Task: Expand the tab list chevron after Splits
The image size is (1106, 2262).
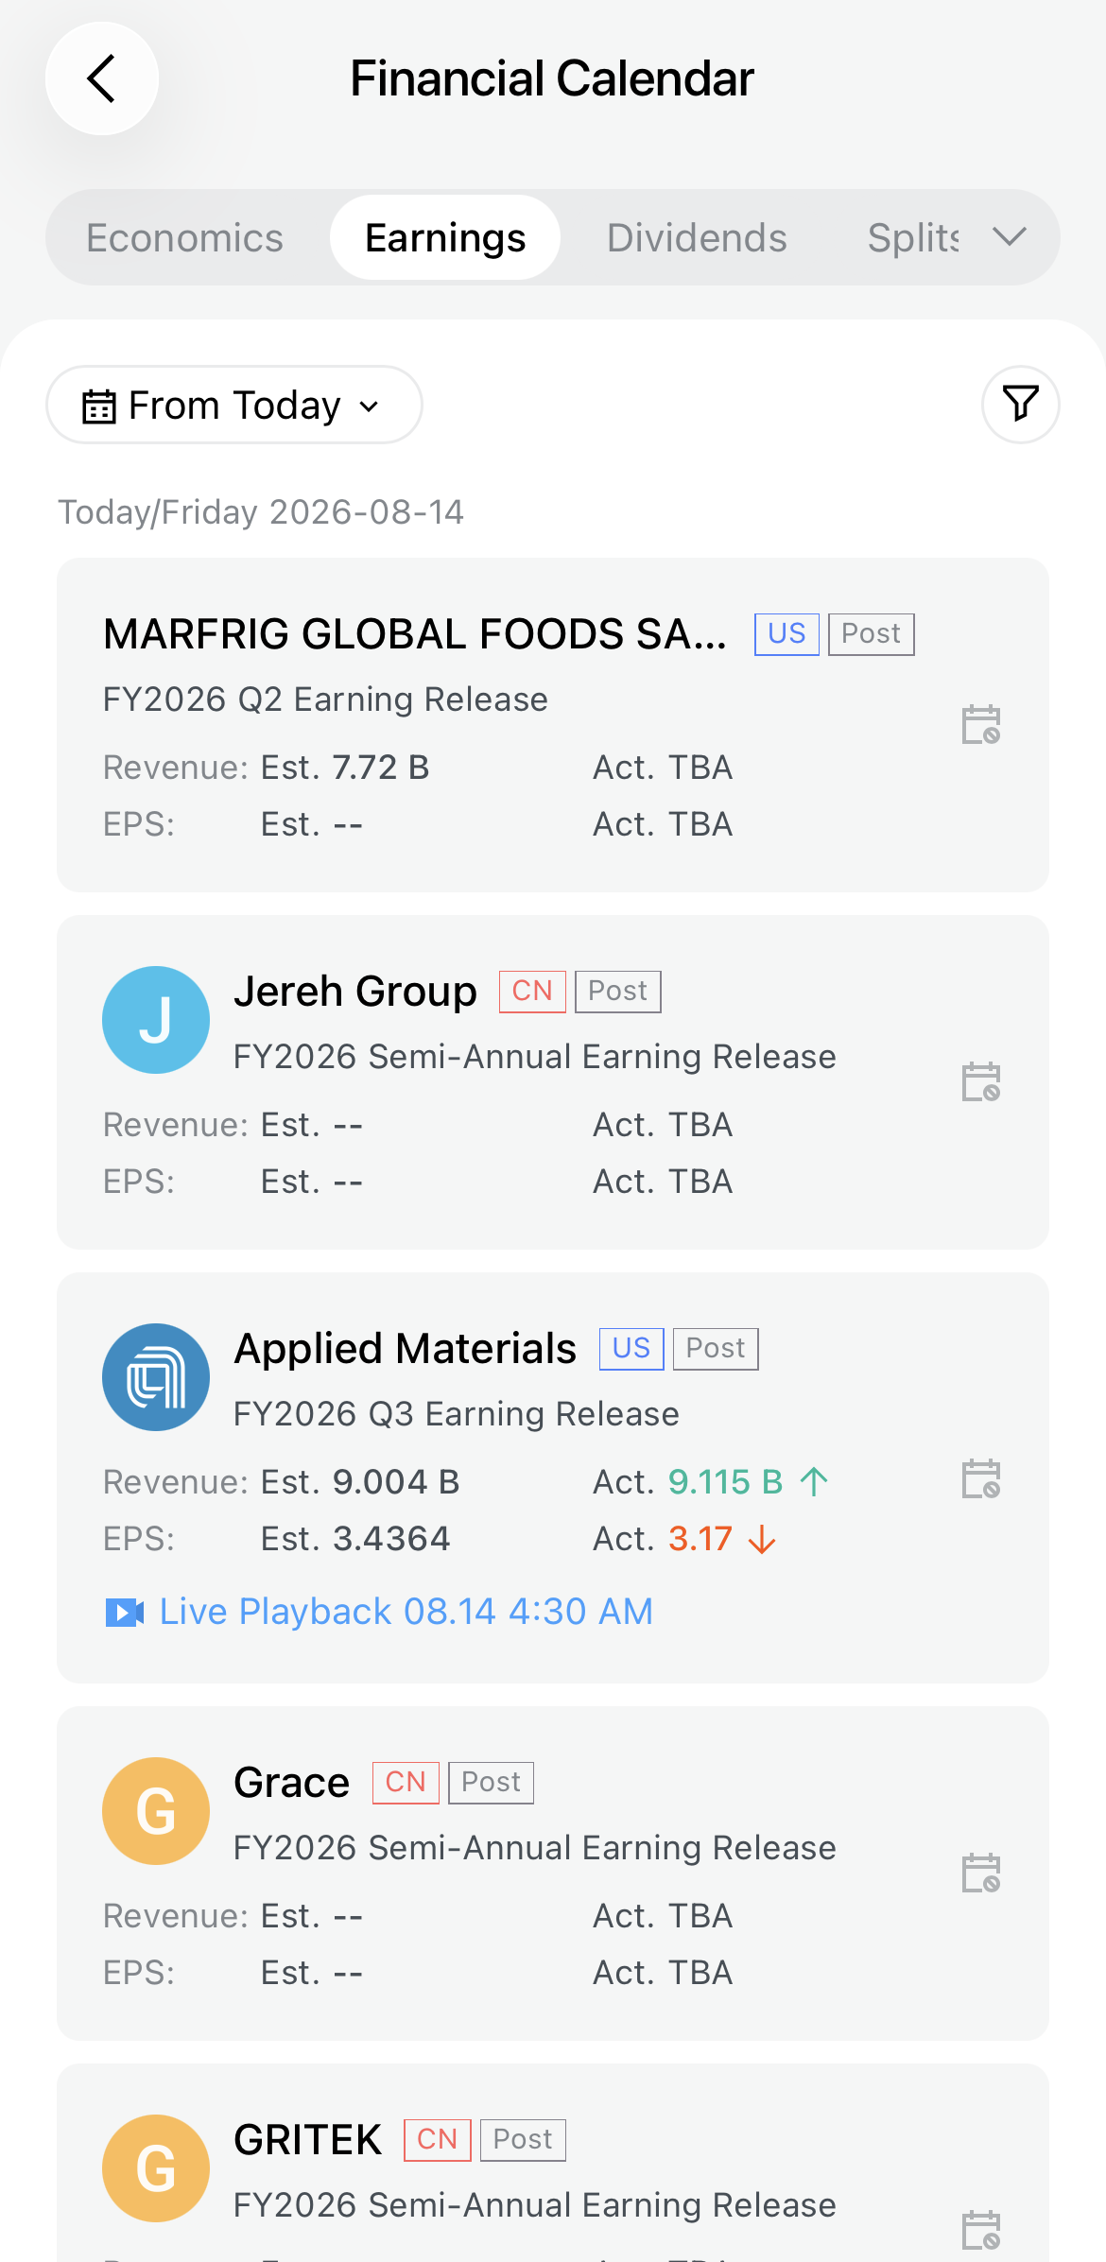Action: [x=1010, y=237]
